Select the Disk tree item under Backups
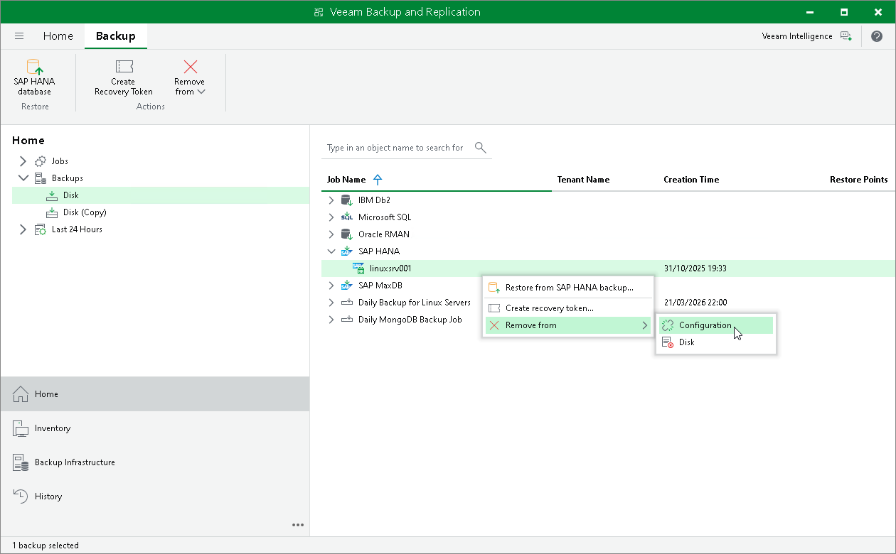The width and height of the screenshot is (896, 554). [x=161, y=195]
